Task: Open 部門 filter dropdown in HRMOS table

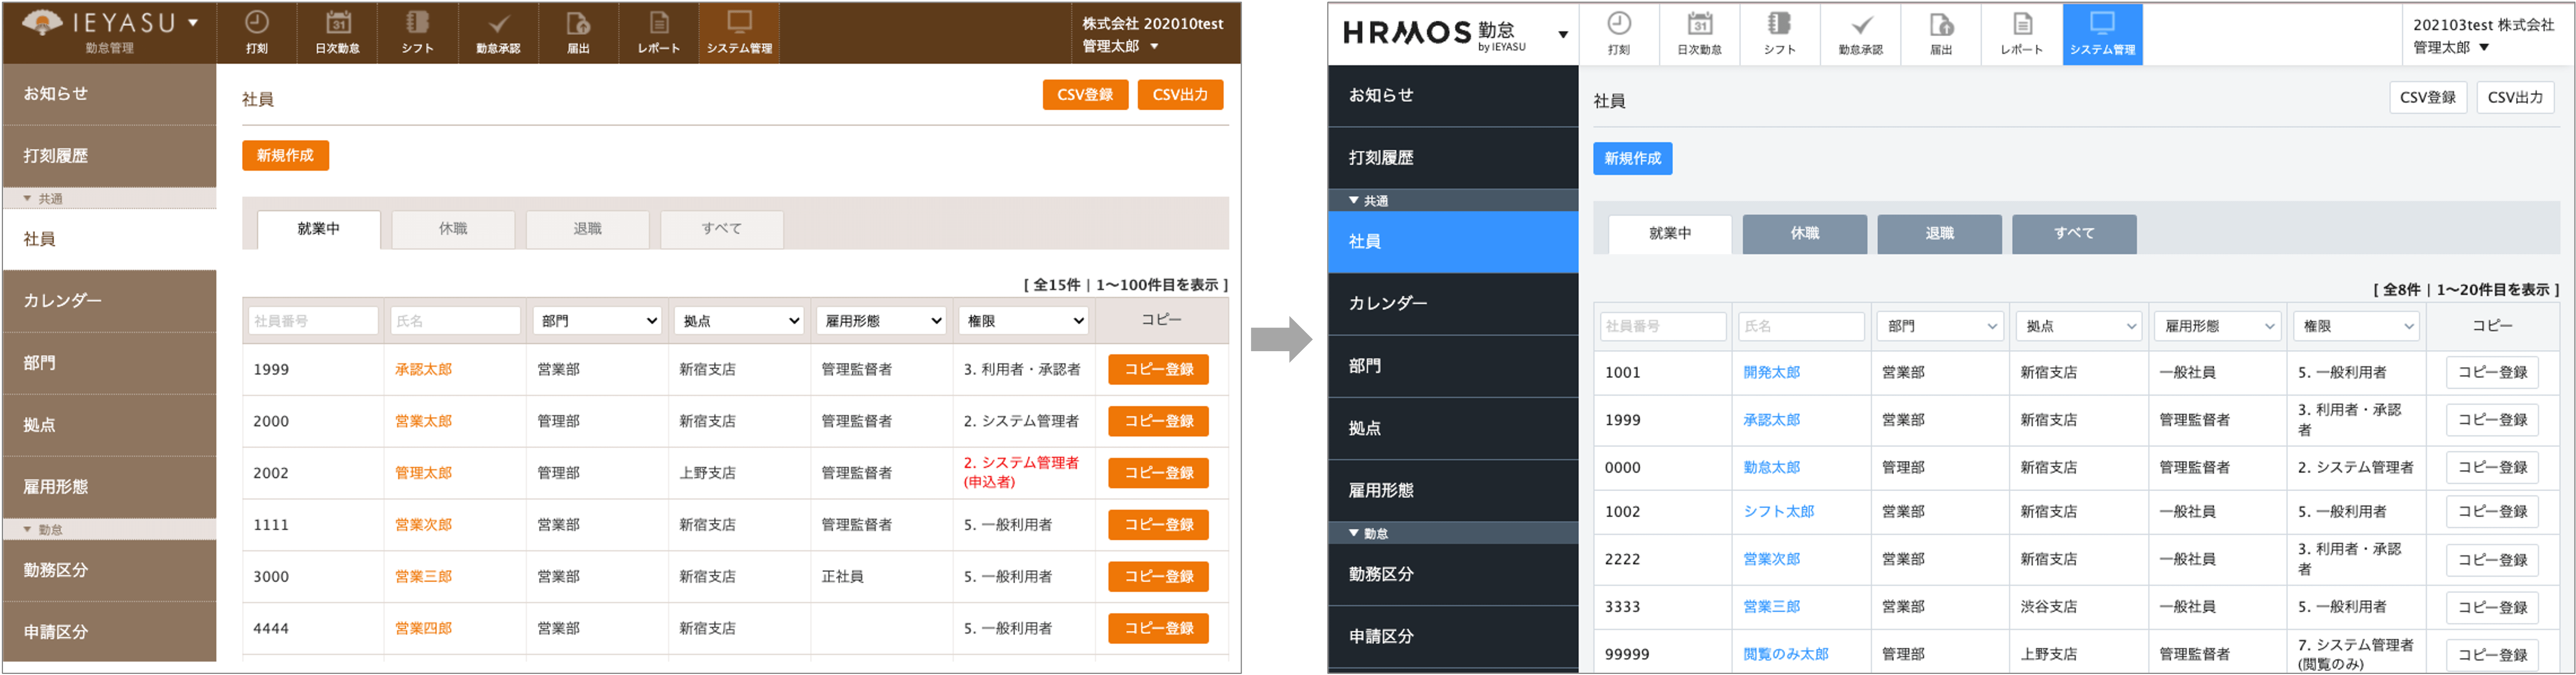Action: pos(1940,326)
